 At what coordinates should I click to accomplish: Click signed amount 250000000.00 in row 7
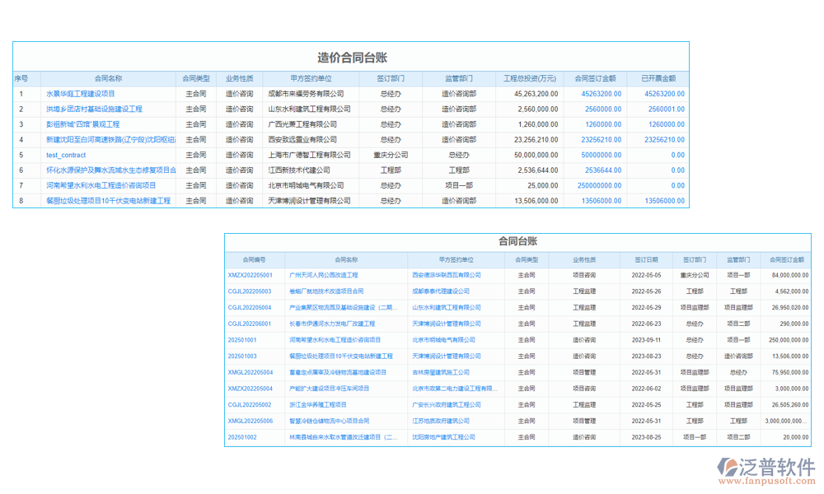coord(593,185)
